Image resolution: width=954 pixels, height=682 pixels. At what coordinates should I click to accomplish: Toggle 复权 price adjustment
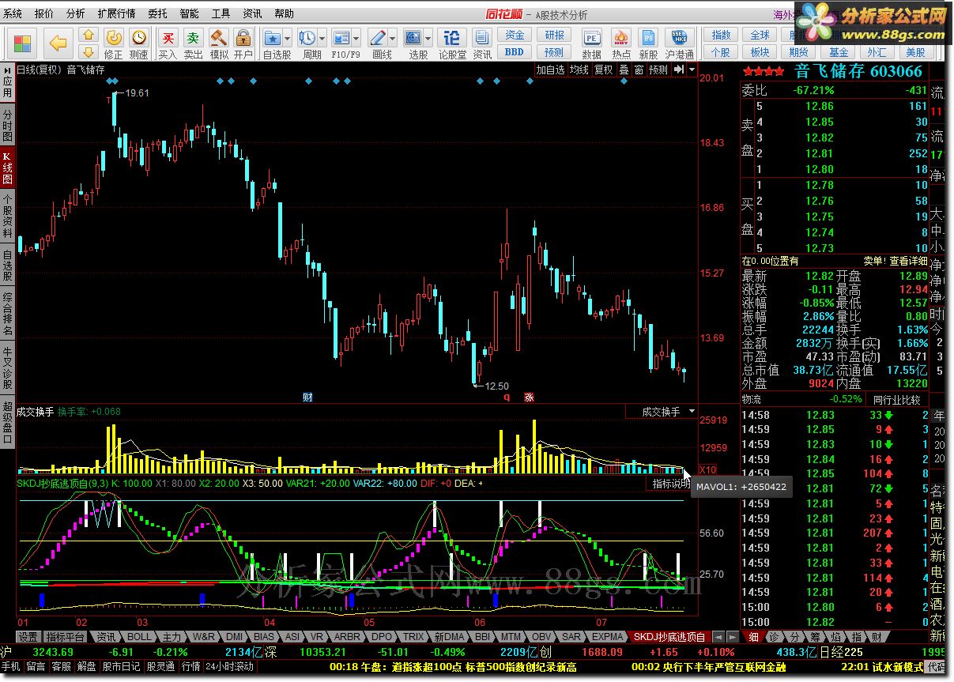pyautogui.click(x=604, y=70)
